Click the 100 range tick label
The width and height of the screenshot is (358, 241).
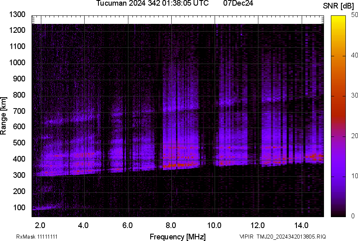click(x=19, y=208)
